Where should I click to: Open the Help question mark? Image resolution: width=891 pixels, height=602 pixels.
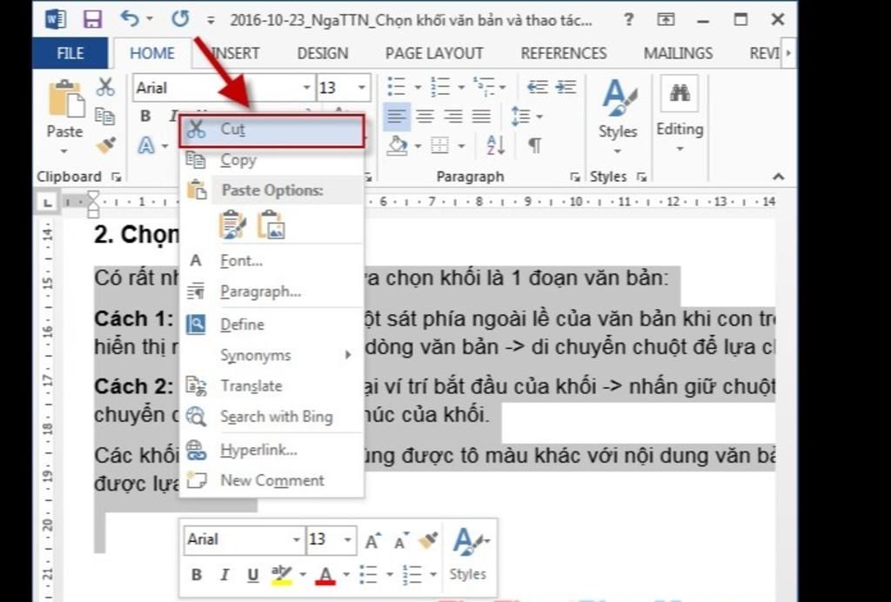(x=628, y=20)
